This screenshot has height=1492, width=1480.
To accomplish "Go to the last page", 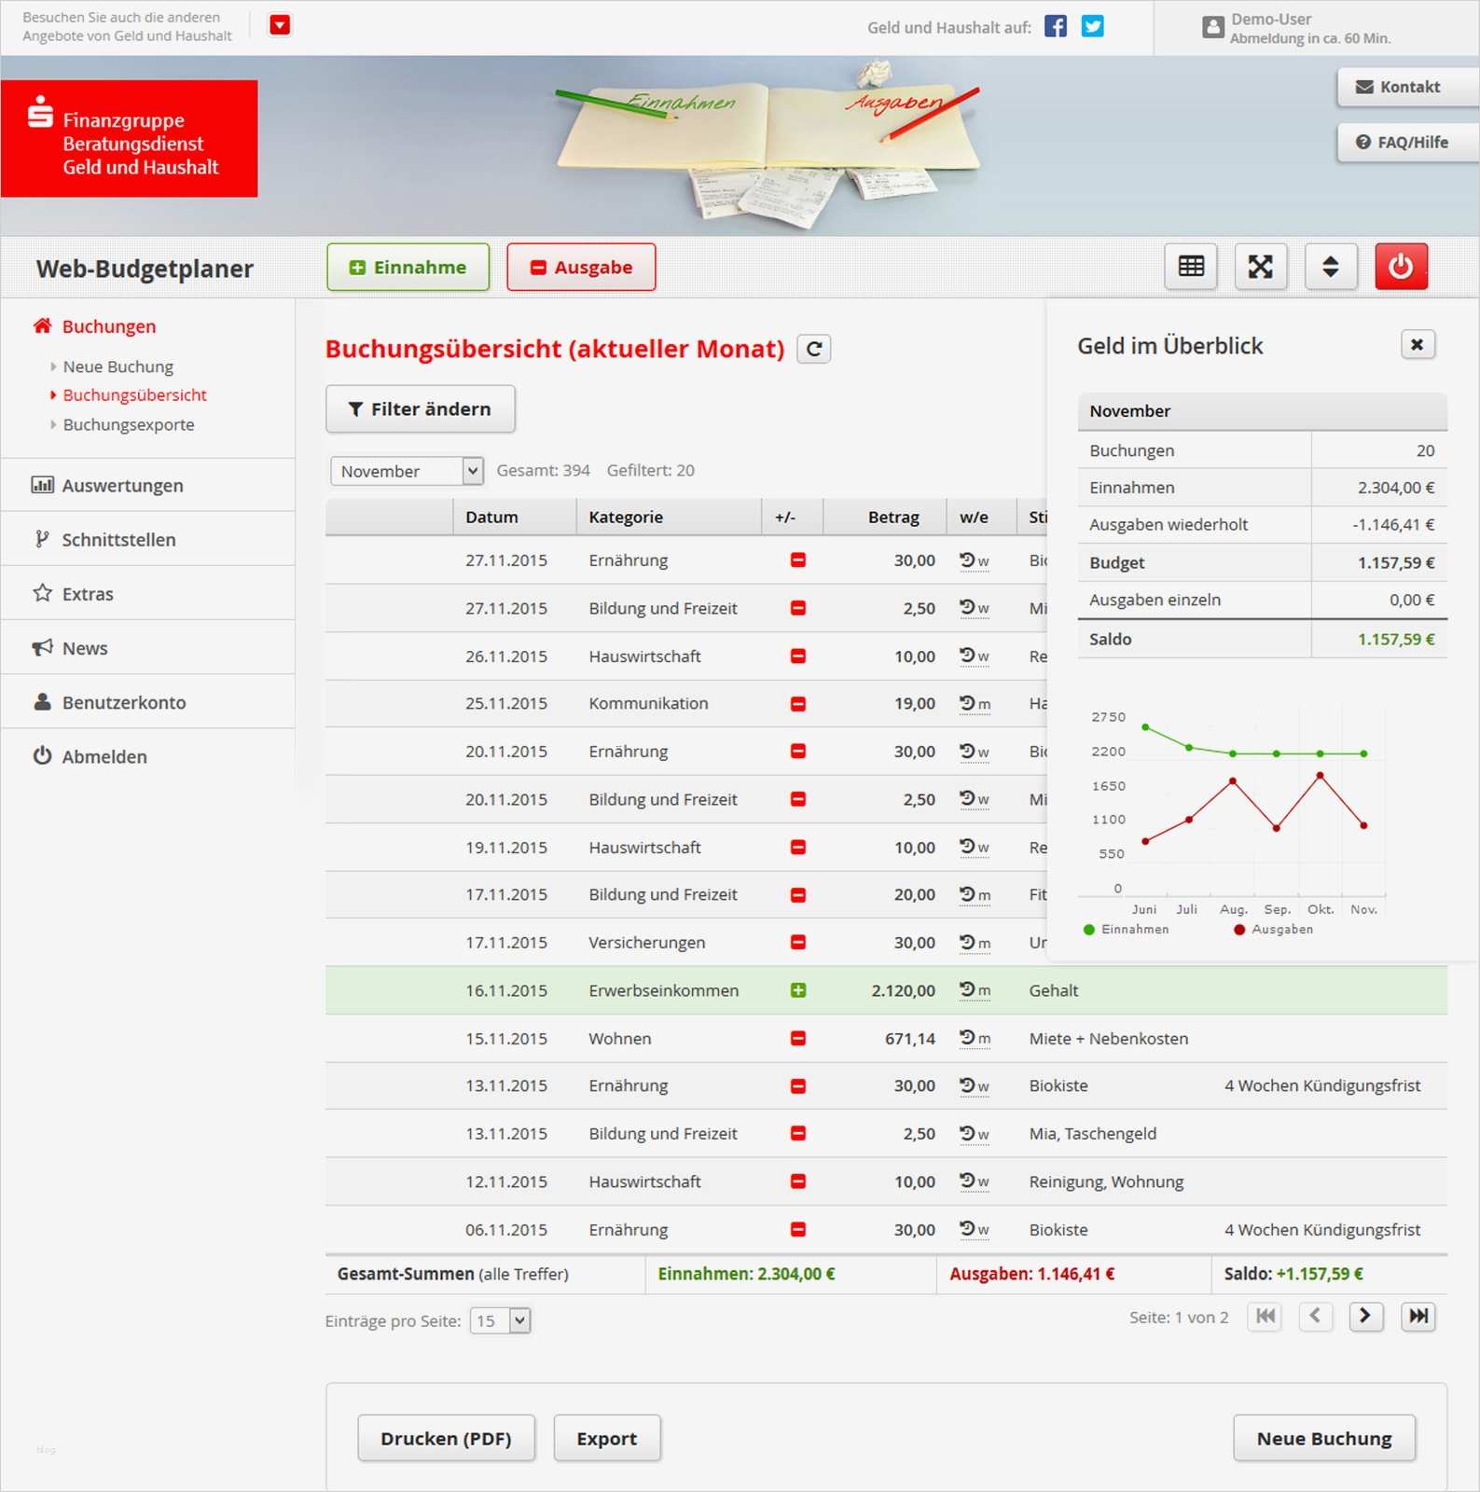I will coord(1418,1317).
